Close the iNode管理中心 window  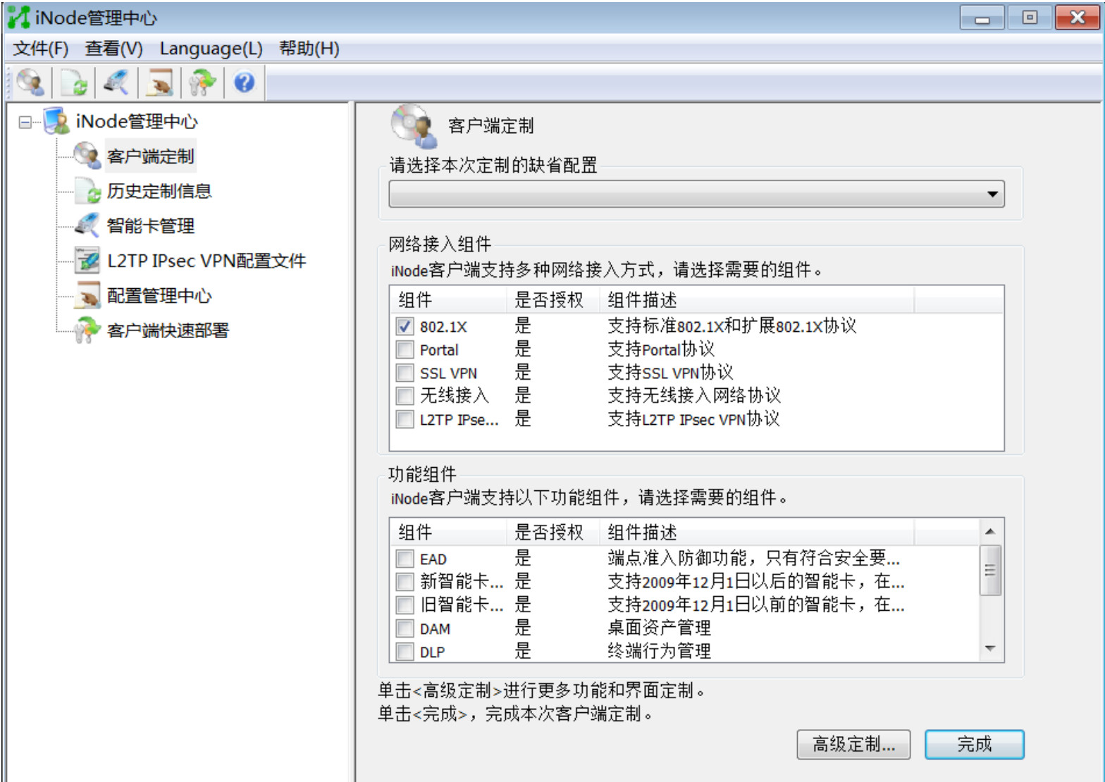tap(1077, 18)
